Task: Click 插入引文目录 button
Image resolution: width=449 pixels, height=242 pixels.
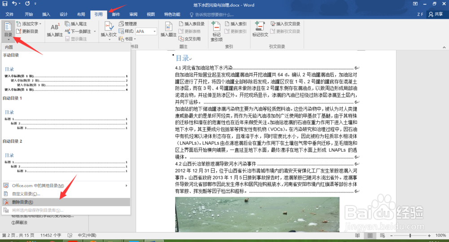Action: pyautogui.click(x=286, y=24)
